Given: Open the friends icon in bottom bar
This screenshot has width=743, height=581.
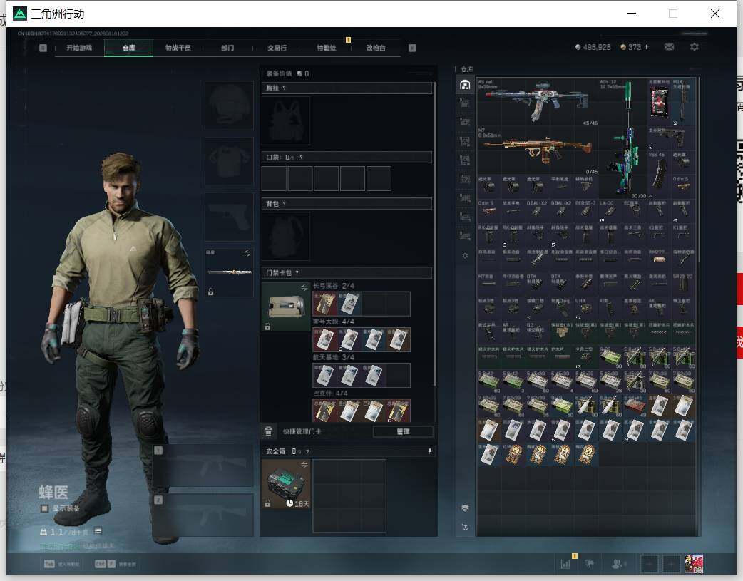Looking at the screenshot, I should (618, 564).
